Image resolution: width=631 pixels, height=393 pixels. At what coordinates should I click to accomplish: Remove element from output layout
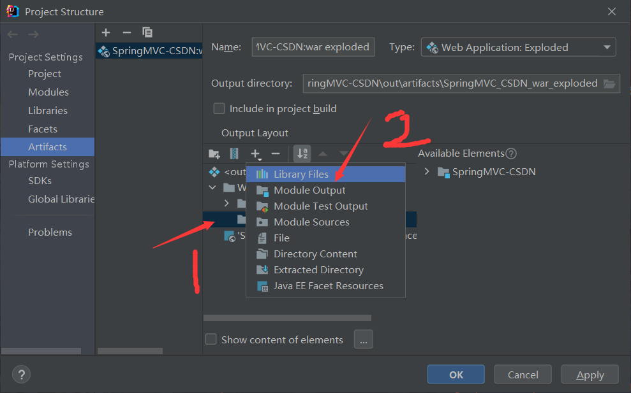pyautogui.click(x=276, y=154)
